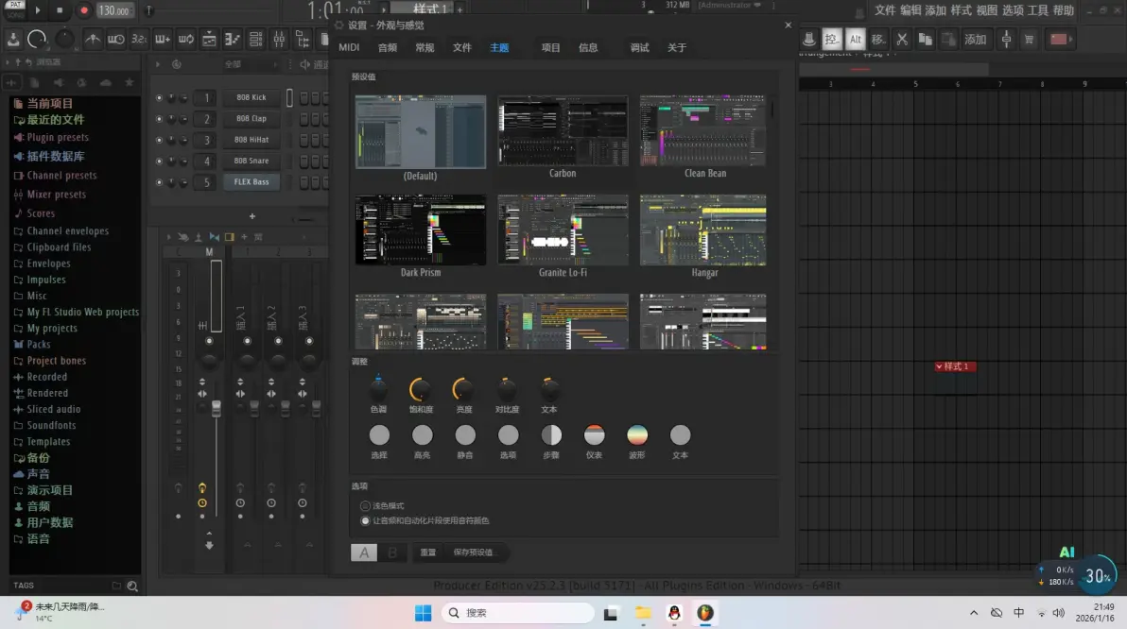This screenshot has width=1127, height=629.
Task: Open the 选择 color swatch
Action: [379, 435]
